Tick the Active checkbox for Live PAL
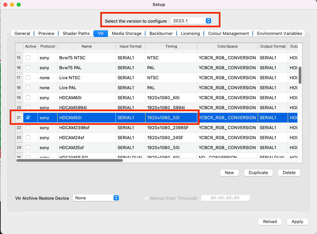The width and height of the screenshot is (317, 234). click(x=28, y=88)
